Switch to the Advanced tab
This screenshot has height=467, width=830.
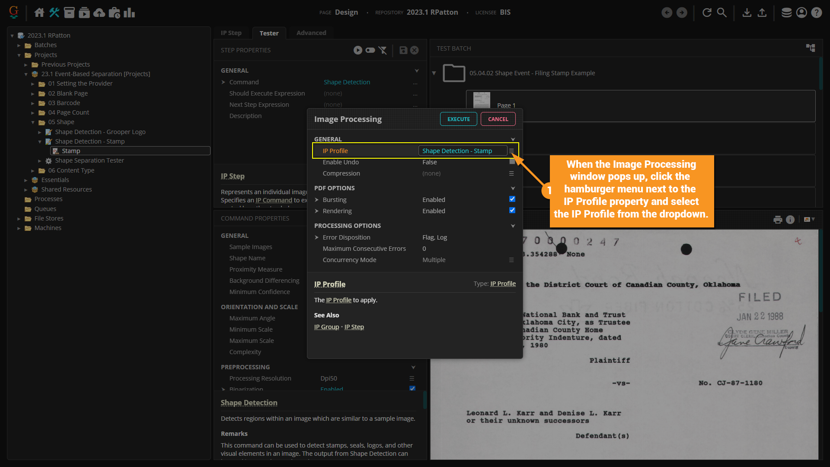311,33
